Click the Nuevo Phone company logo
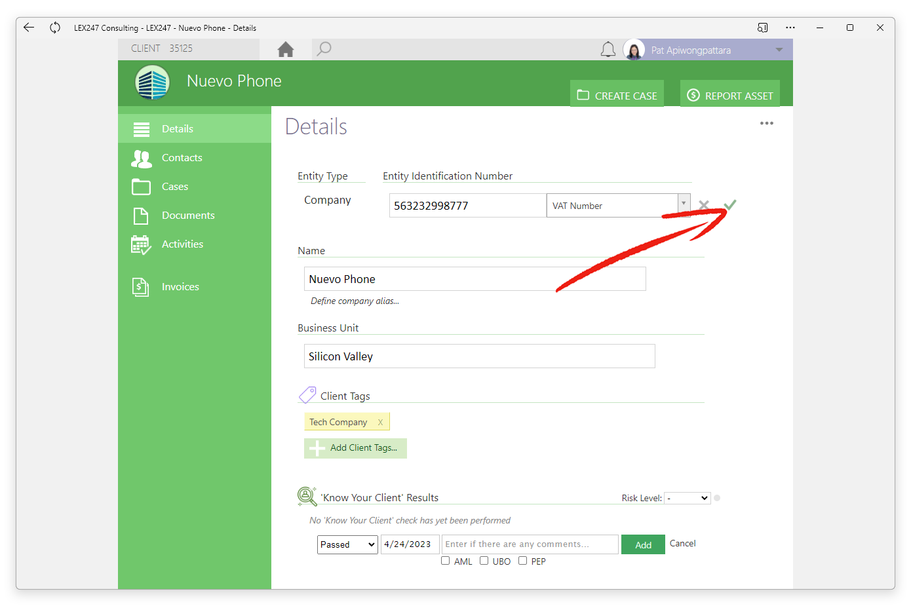911x606 pixels. (x=152, y=83)
